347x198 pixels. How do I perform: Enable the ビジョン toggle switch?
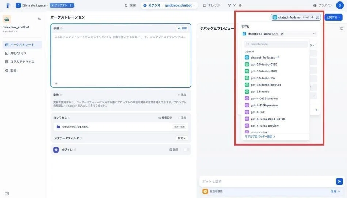(186, 150)
